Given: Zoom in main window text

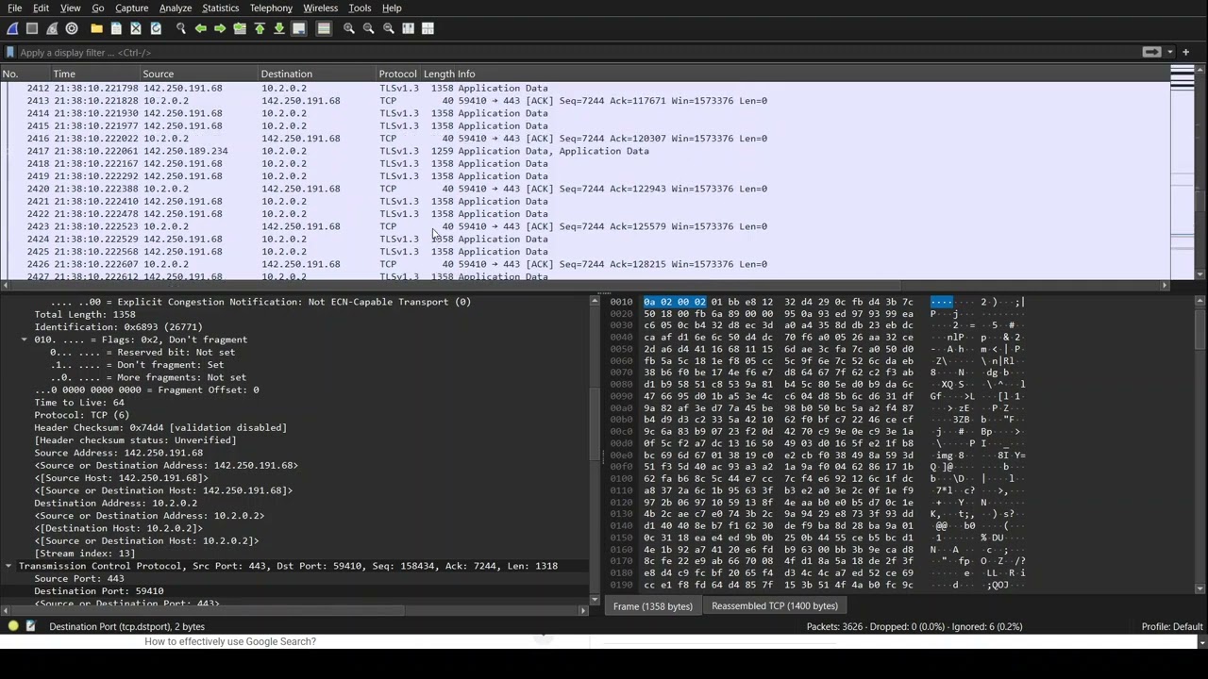Looking at the screenshot, I should pos(349,28).
